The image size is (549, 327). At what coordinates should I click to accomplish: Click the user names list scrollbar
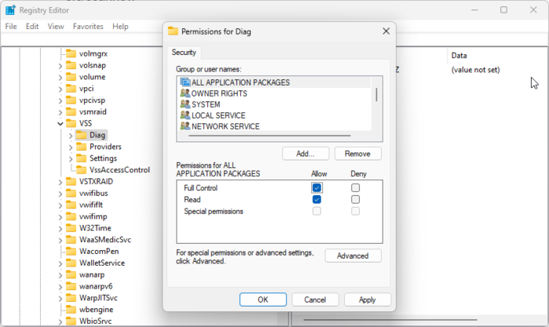377,95
